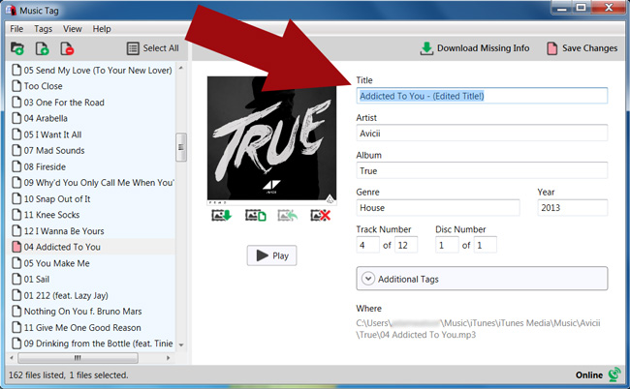Click the remove file icon with red minus
The image size is (630, 389).
pos(67,48)
